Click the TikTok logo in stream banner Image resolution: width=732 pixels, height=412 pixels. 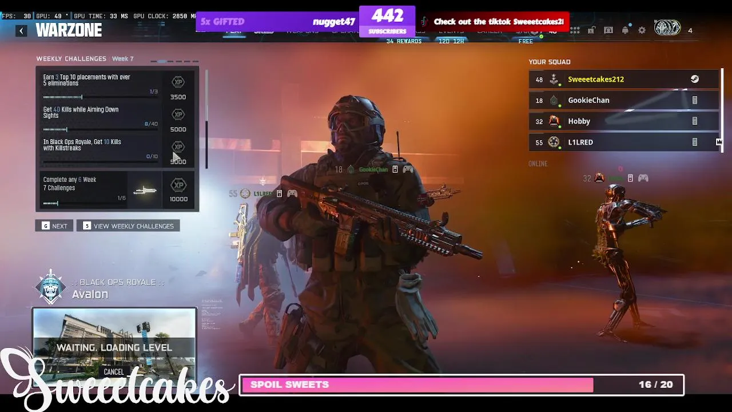pos(424,22)
